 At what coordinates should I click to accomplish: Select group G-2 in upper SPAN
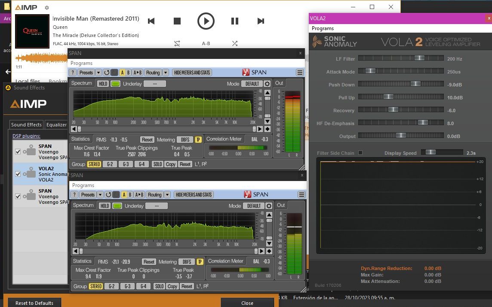coord(110,164)
